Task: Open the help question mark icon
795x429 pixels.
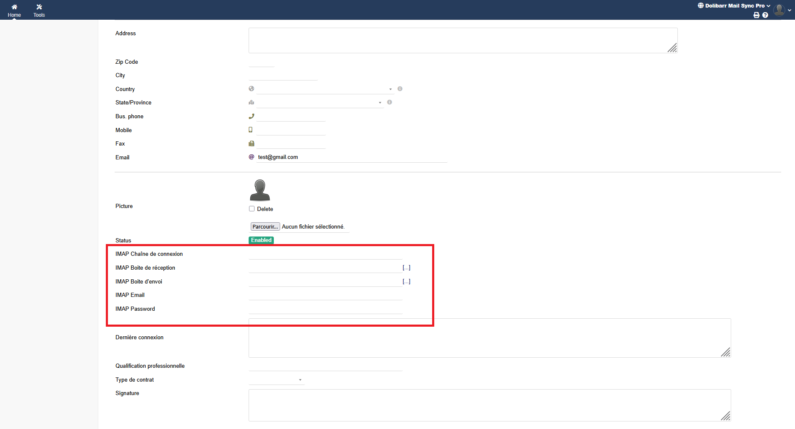Action: click(765, 15)
